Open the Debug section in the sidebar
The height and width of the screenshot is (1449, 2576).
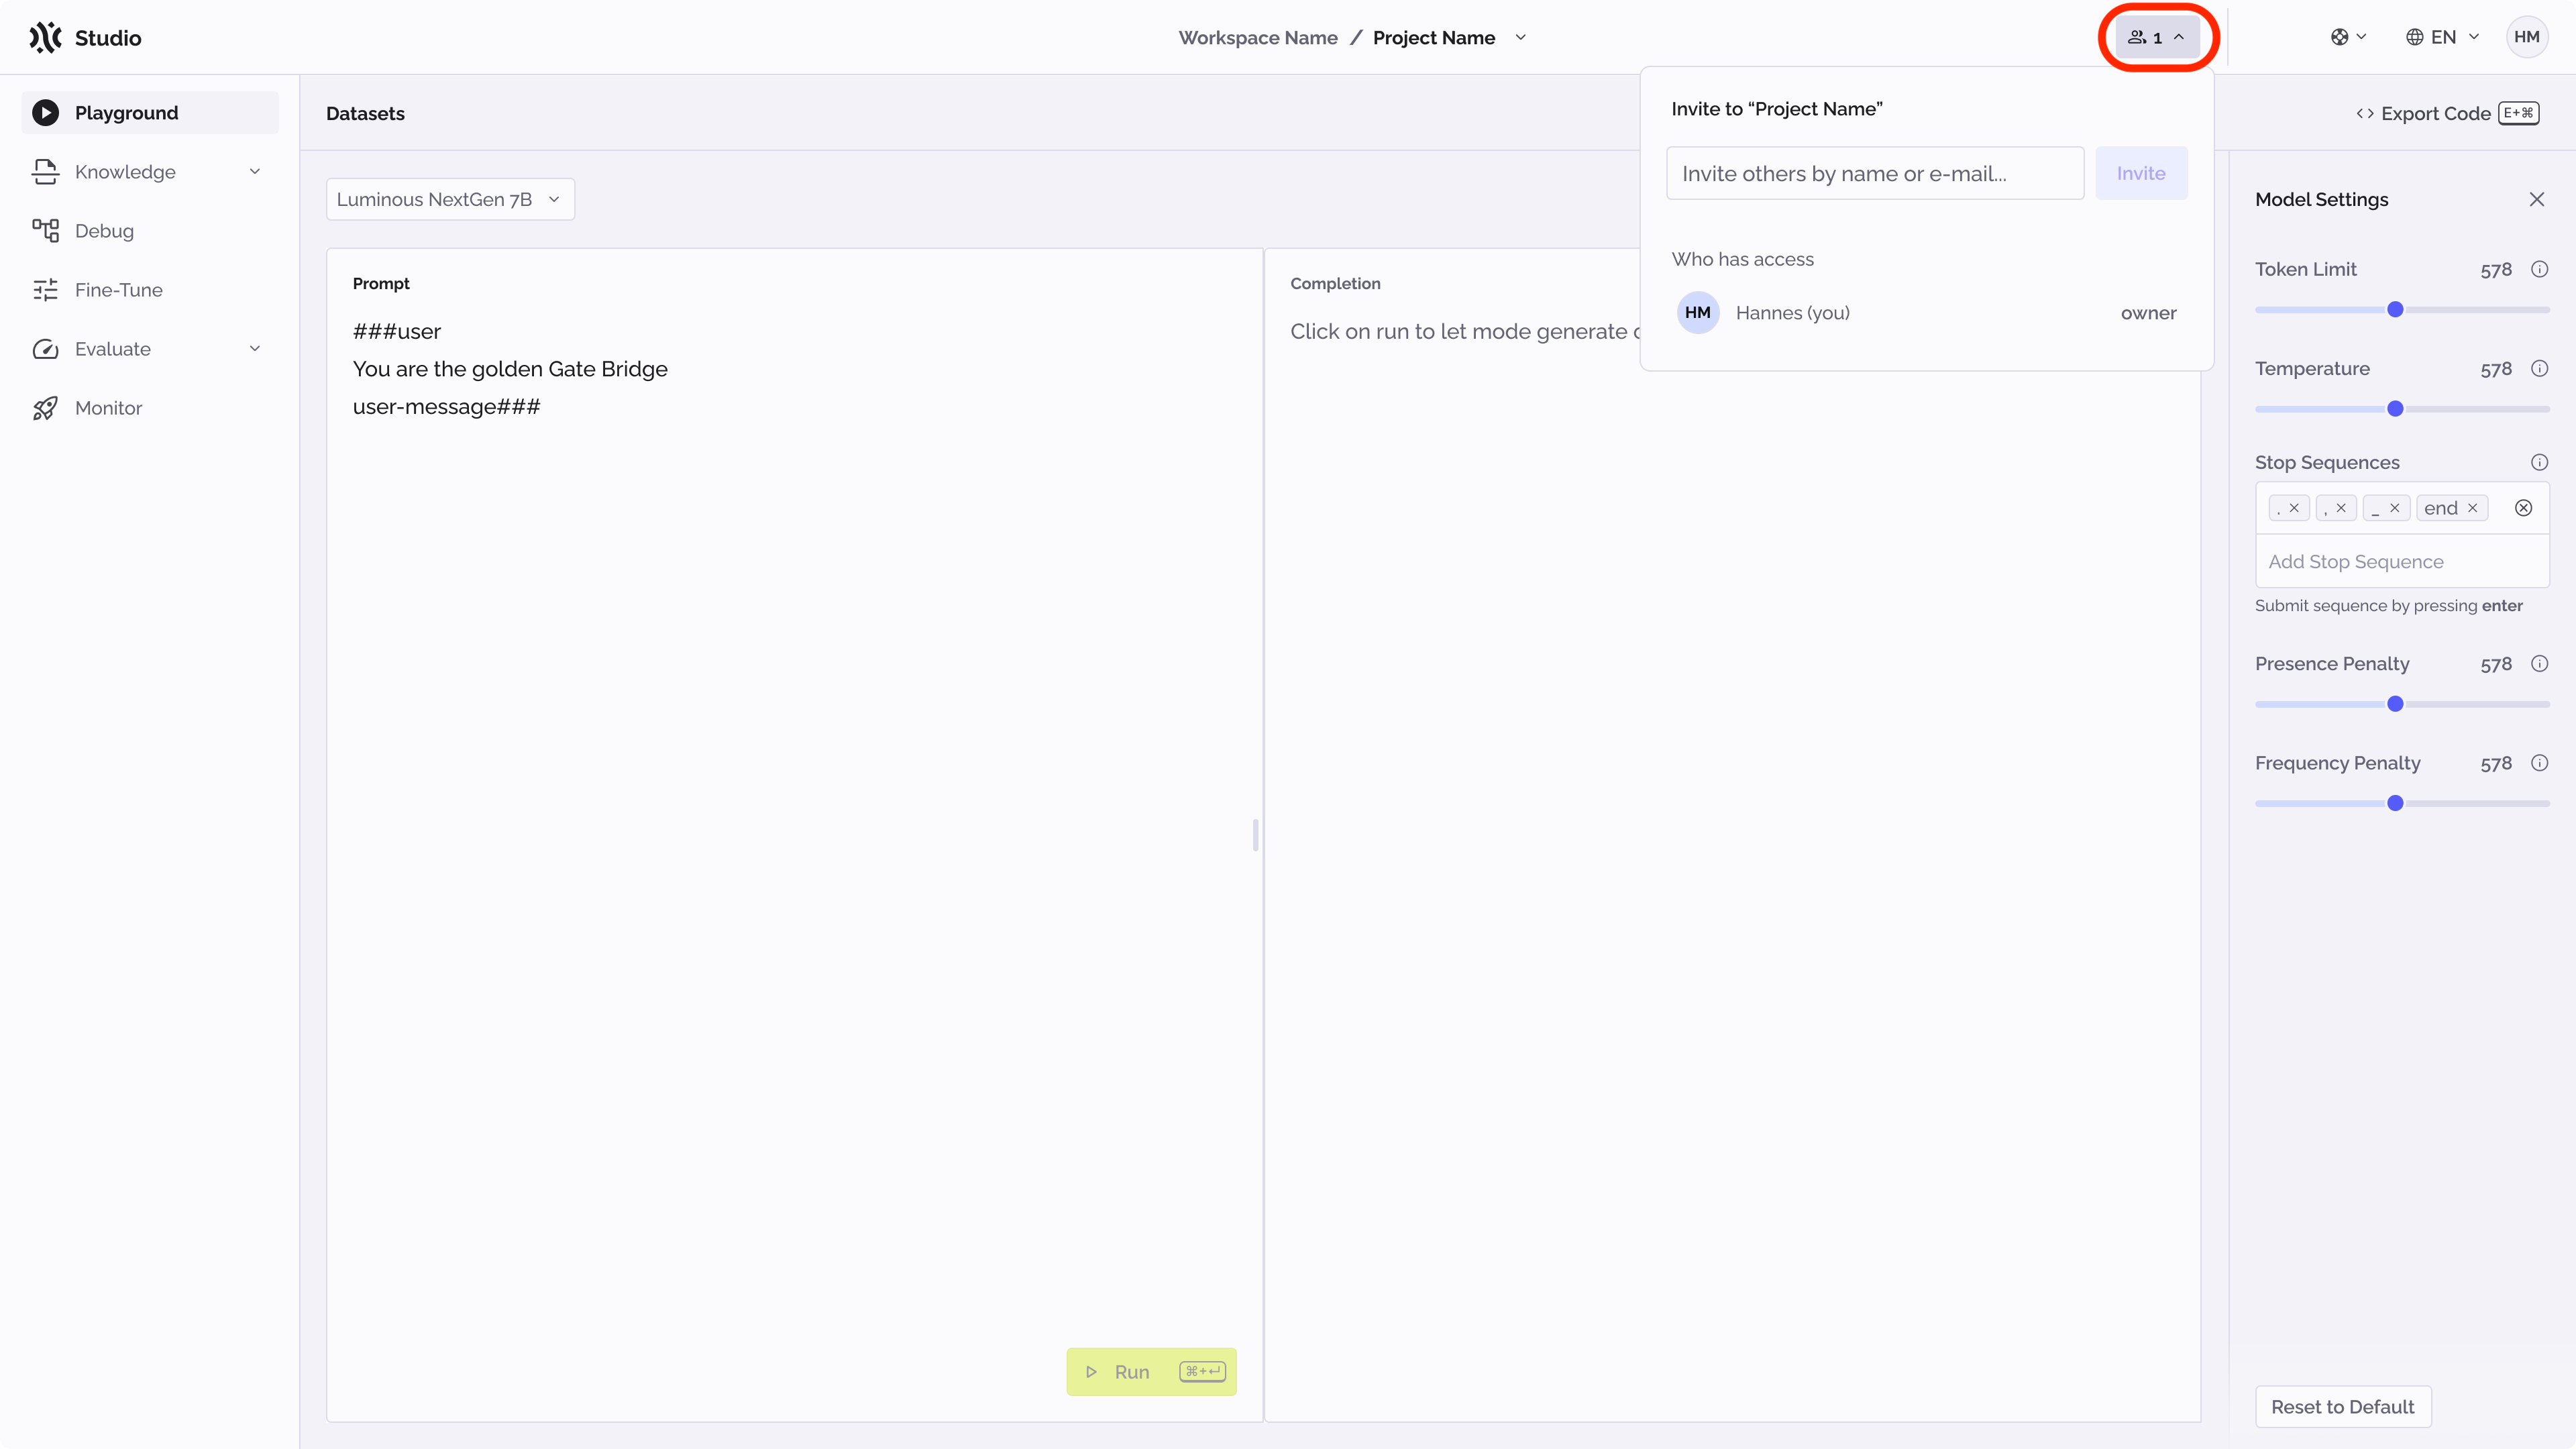point(105,230)
